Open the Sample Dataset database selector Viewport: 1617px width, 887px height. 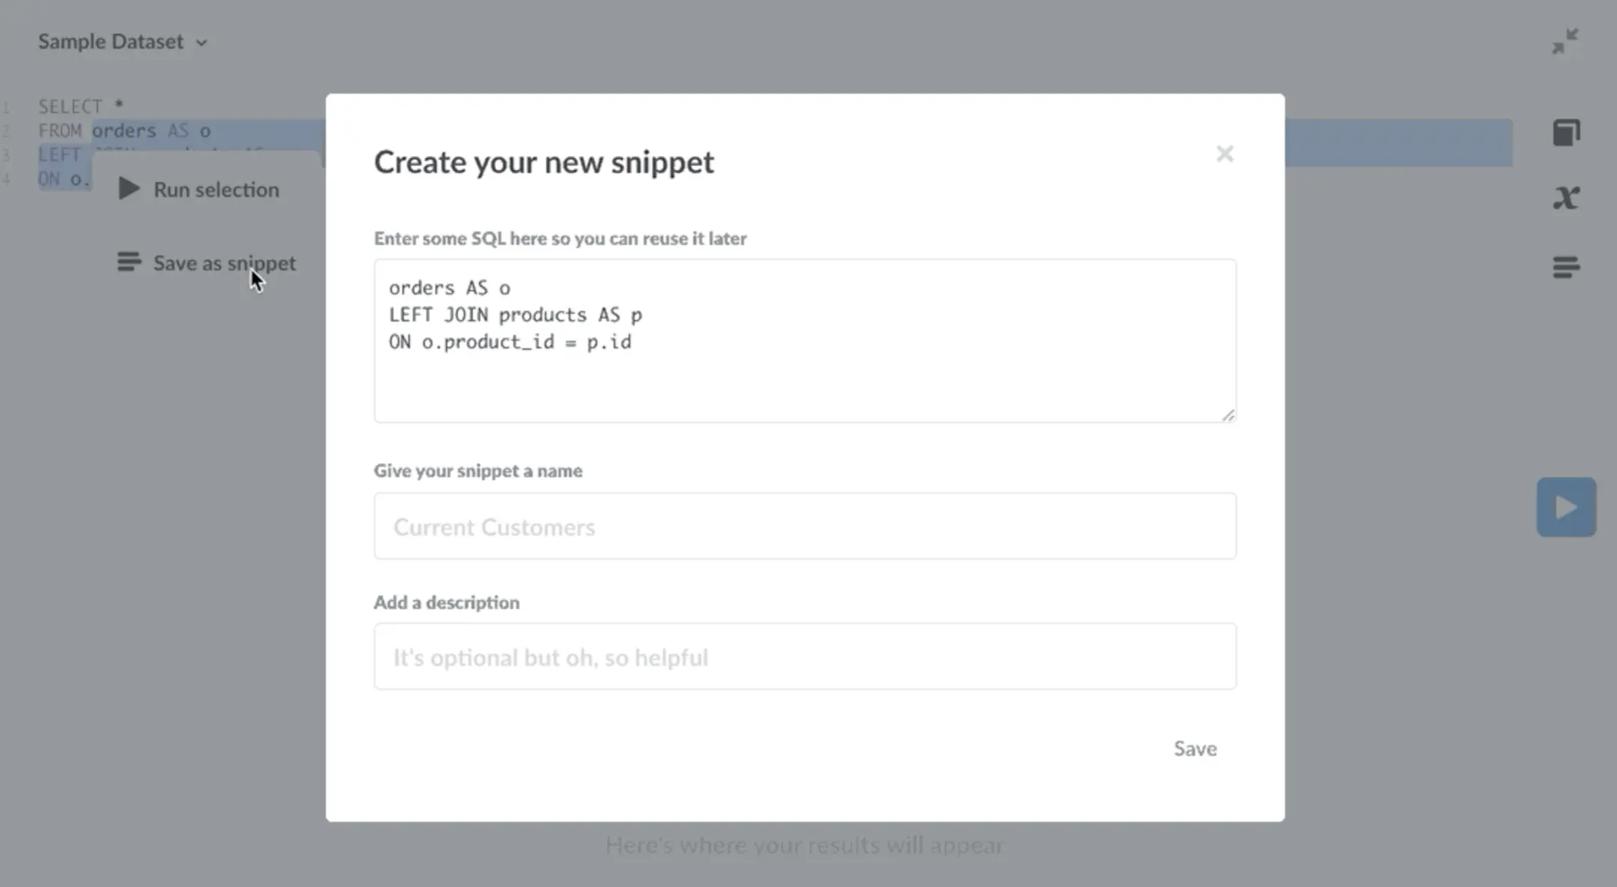coord(111,42)
